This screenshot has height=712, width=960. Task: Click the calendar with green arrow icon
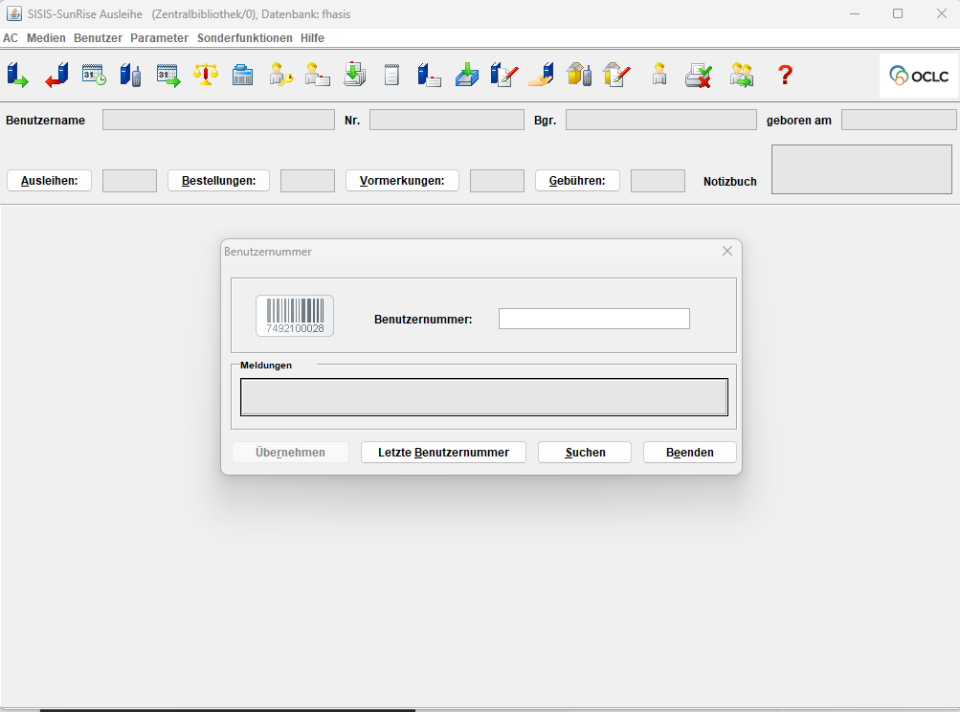168,75
